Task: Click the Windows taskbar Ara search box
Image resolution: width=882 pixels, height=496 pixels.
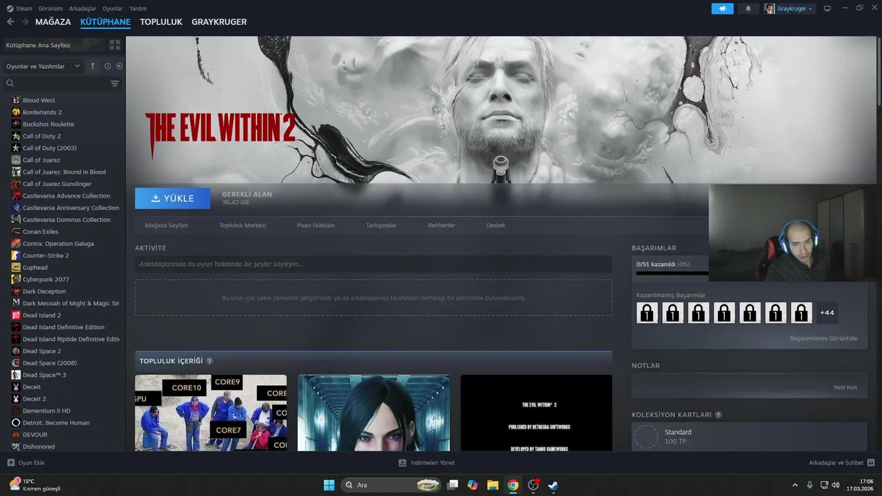Action: point(391,485)
